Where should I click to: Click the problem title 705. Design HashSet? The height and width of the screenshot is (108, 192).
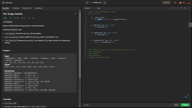[x=13, y=14]
